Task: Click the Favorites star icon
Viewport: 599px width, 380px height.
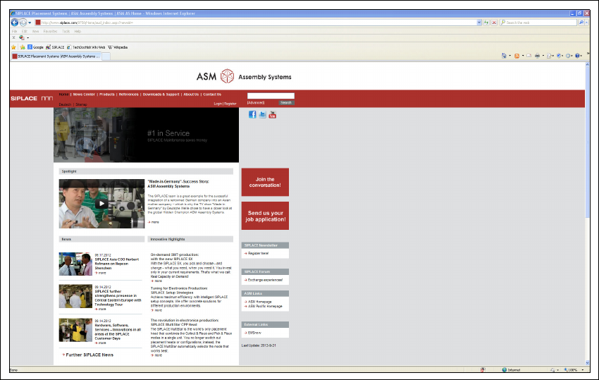Action: [x=14, y=47]
